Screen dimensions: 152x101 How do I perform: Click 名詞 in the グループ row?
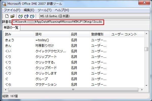[x=74, y=79]
